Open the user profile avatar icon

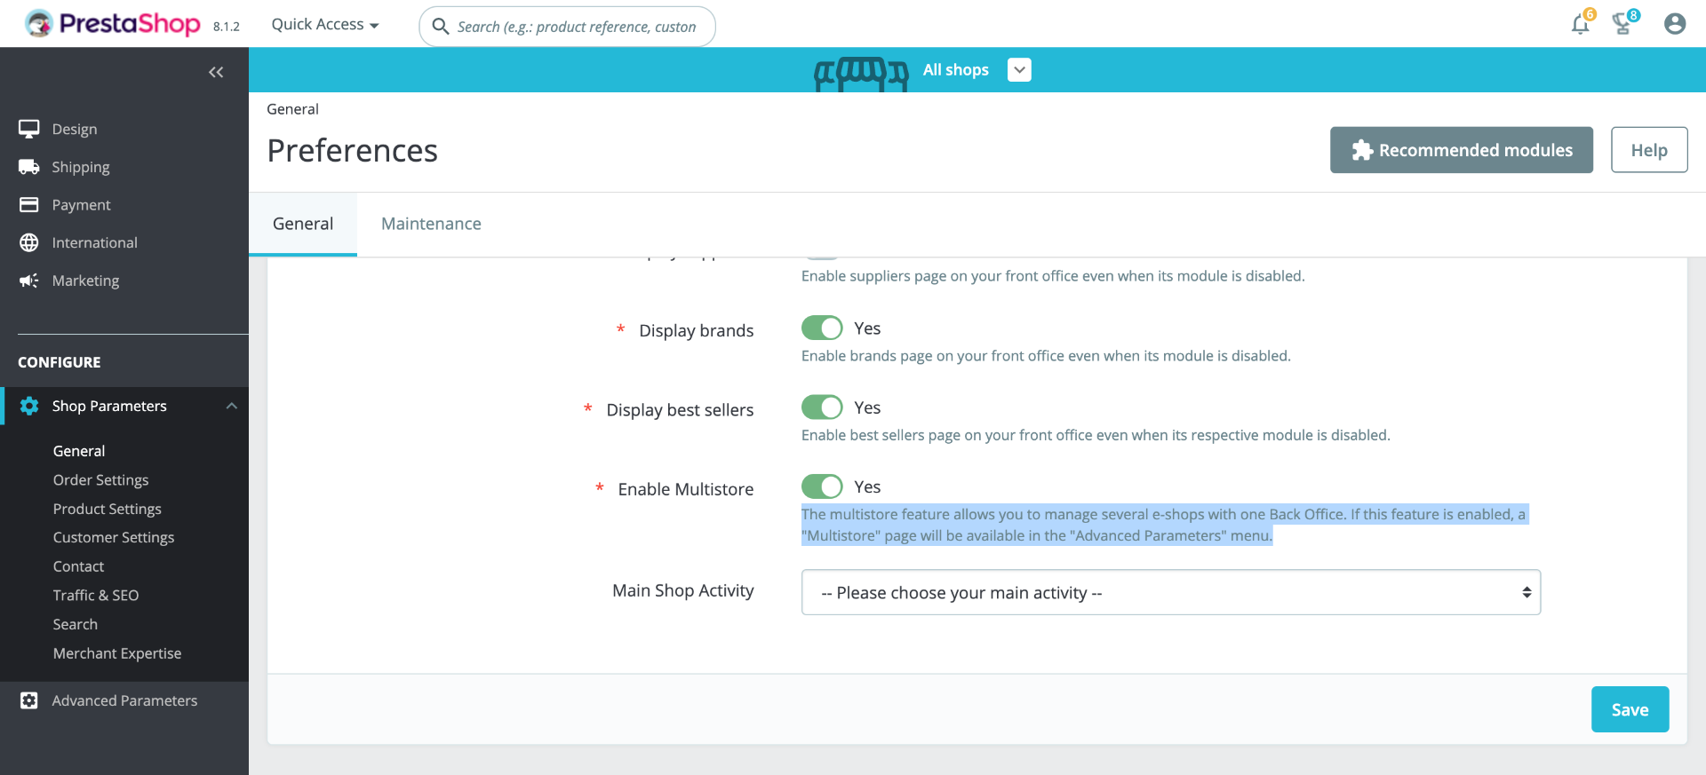[1675, 24]
